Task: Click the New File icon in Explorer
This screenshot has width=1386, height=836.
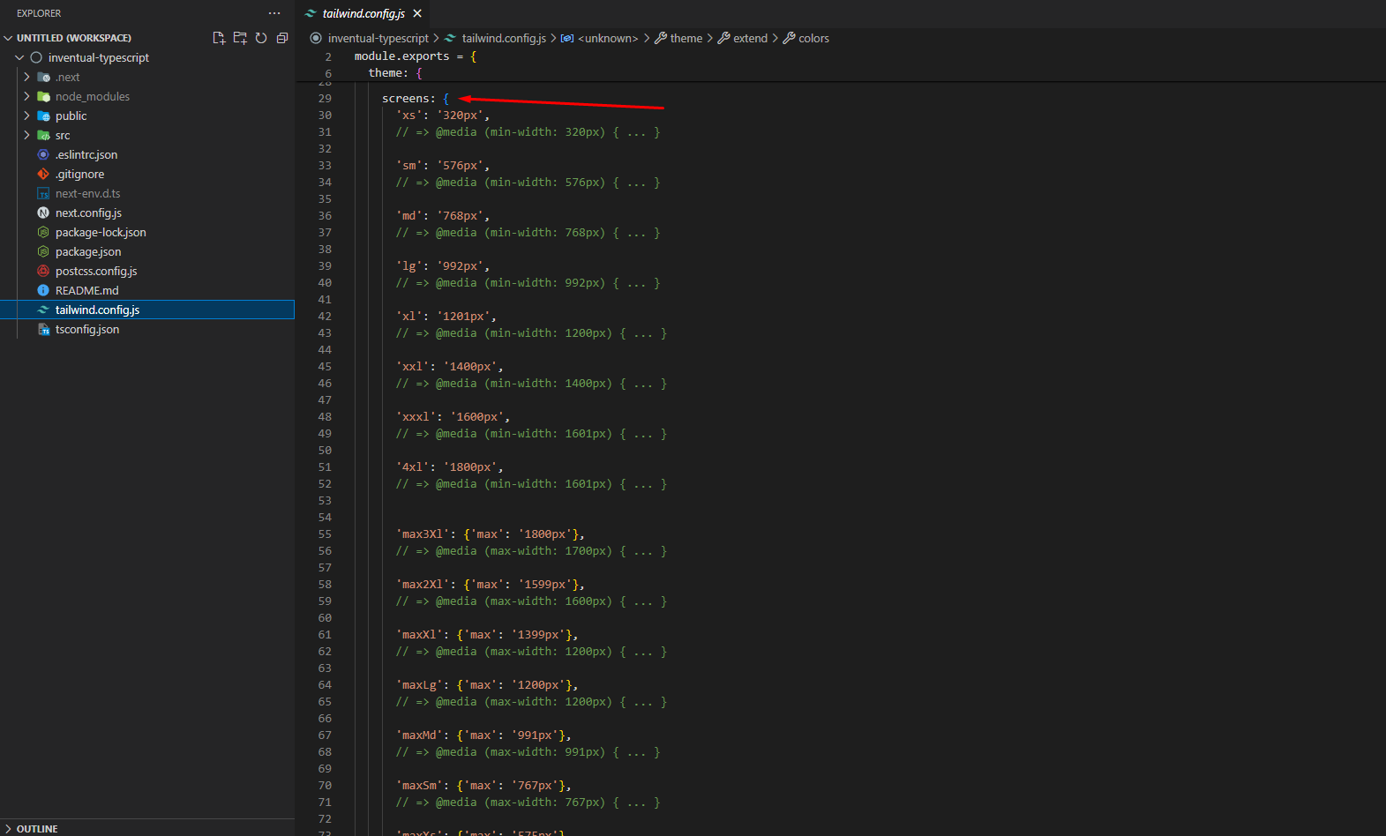Action: tap(219, 38)
